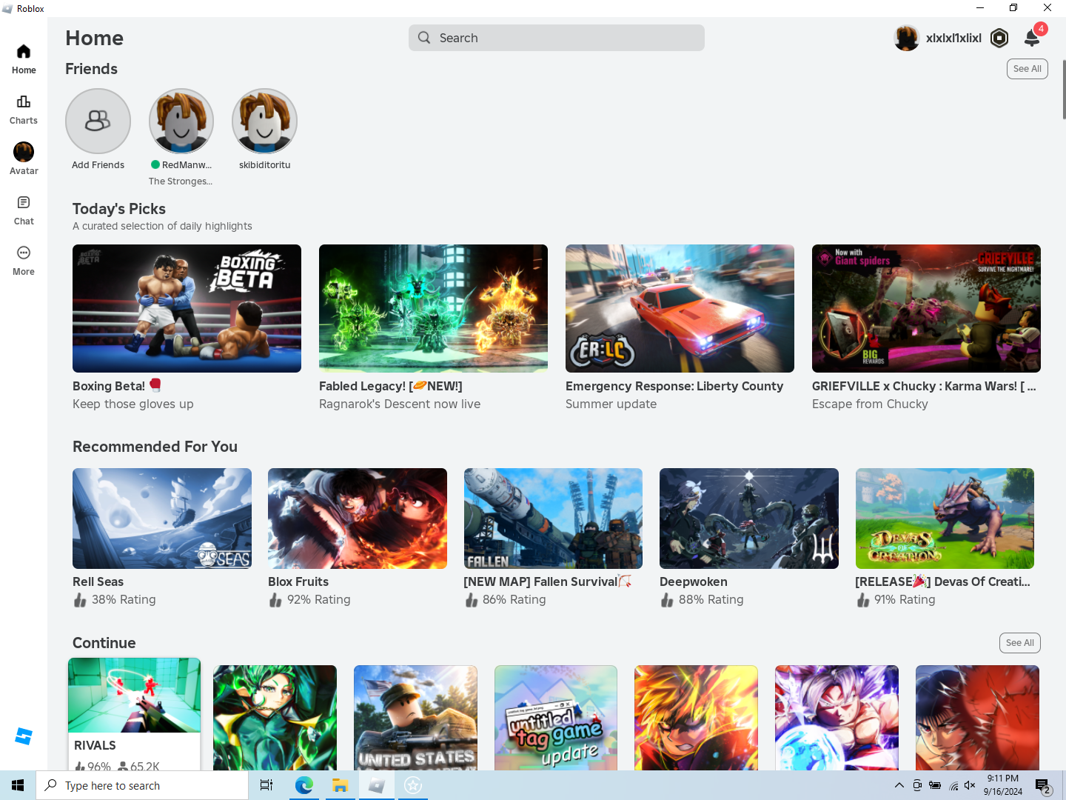Open the United States game thumbnail
This screenshot has height=800, width=1066.
point(415,718)
